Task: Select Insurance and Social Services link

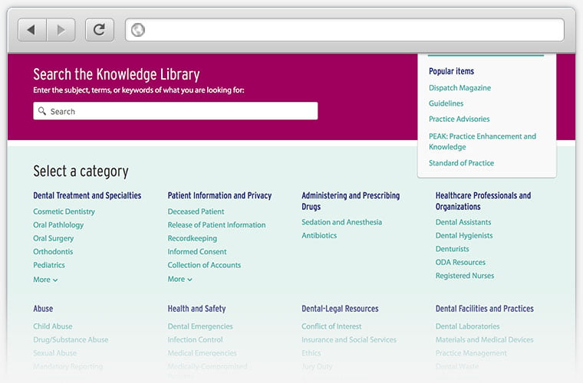Action: tap(349, 339)
